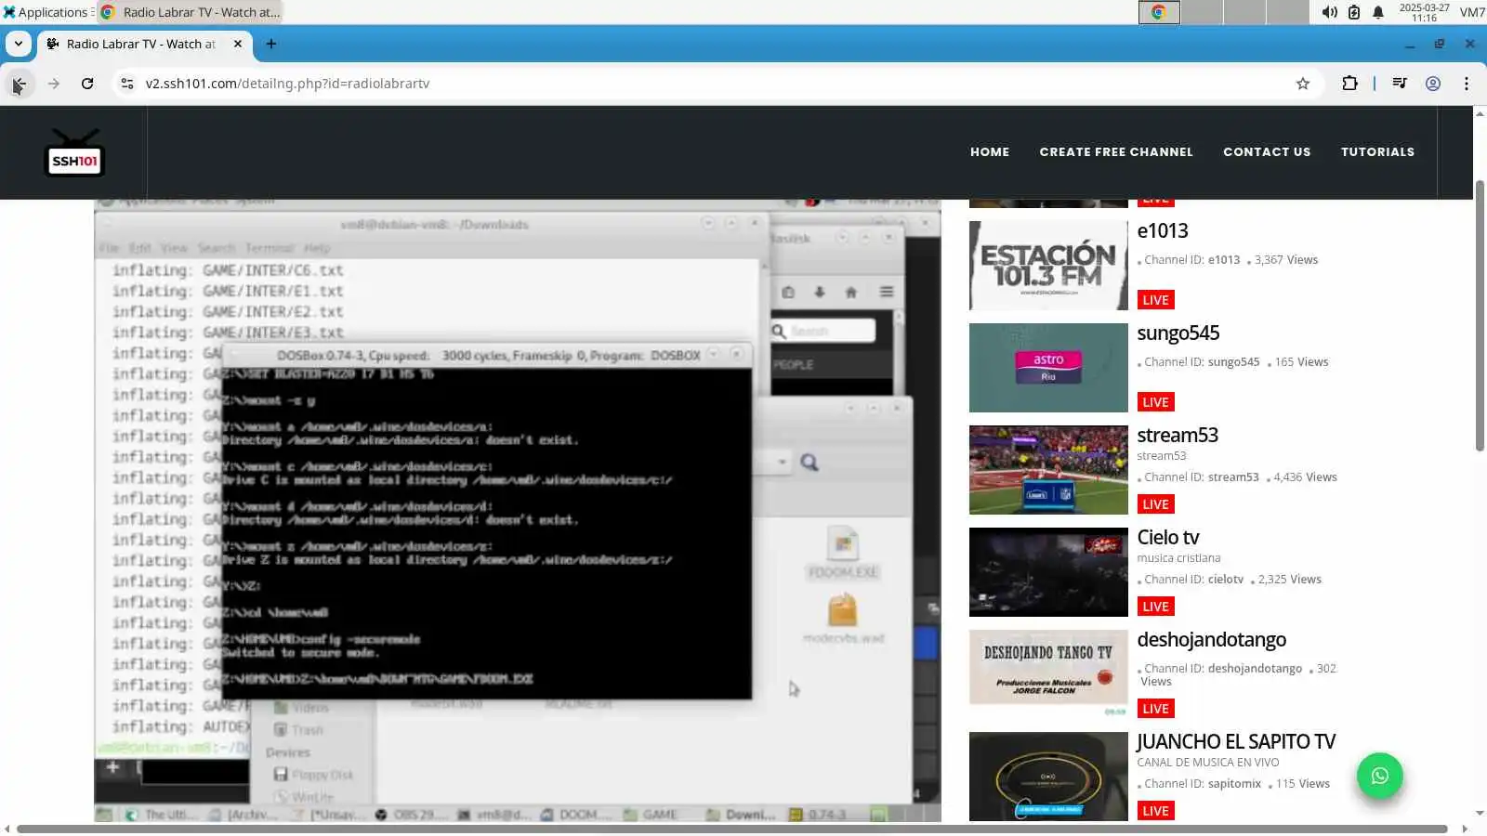Open the media controls icon in Chrome's toolbar
1487x836 pixels.
pyautogui.click(x=1400, y=84)
